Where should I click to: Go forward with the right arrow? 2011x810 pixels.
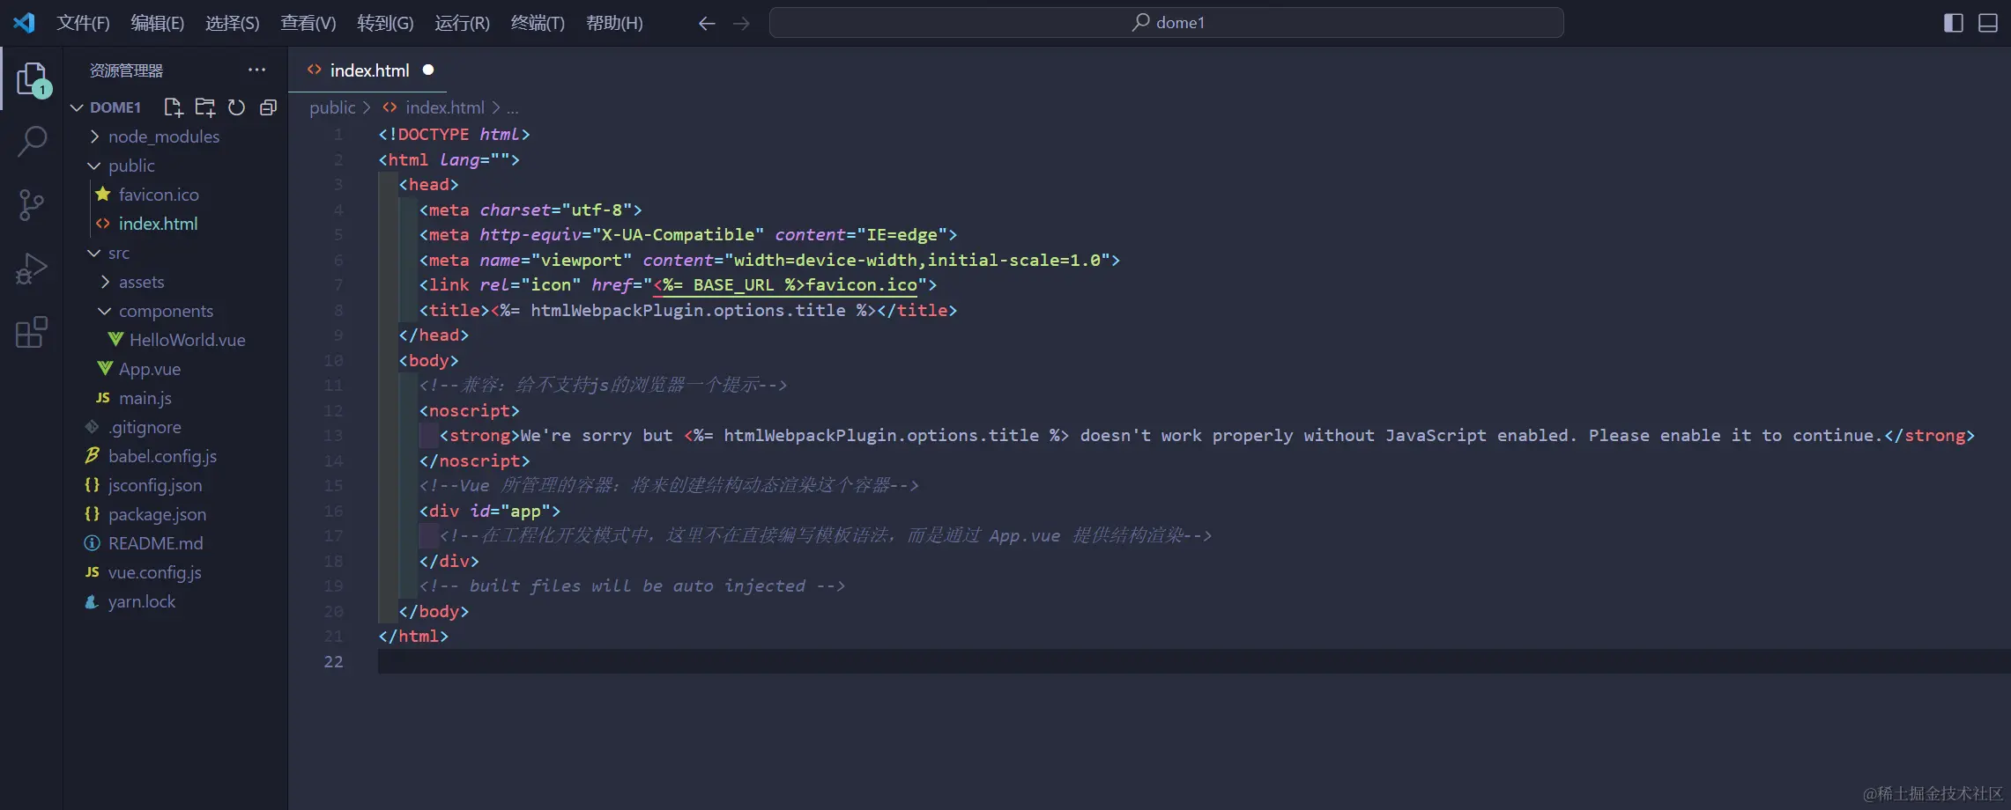coord(741,23)
